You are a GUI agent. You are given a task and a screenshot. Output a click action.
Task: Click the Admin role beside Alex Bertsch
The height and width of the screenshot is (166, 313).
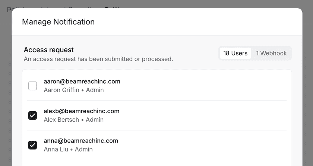point(95,120)
